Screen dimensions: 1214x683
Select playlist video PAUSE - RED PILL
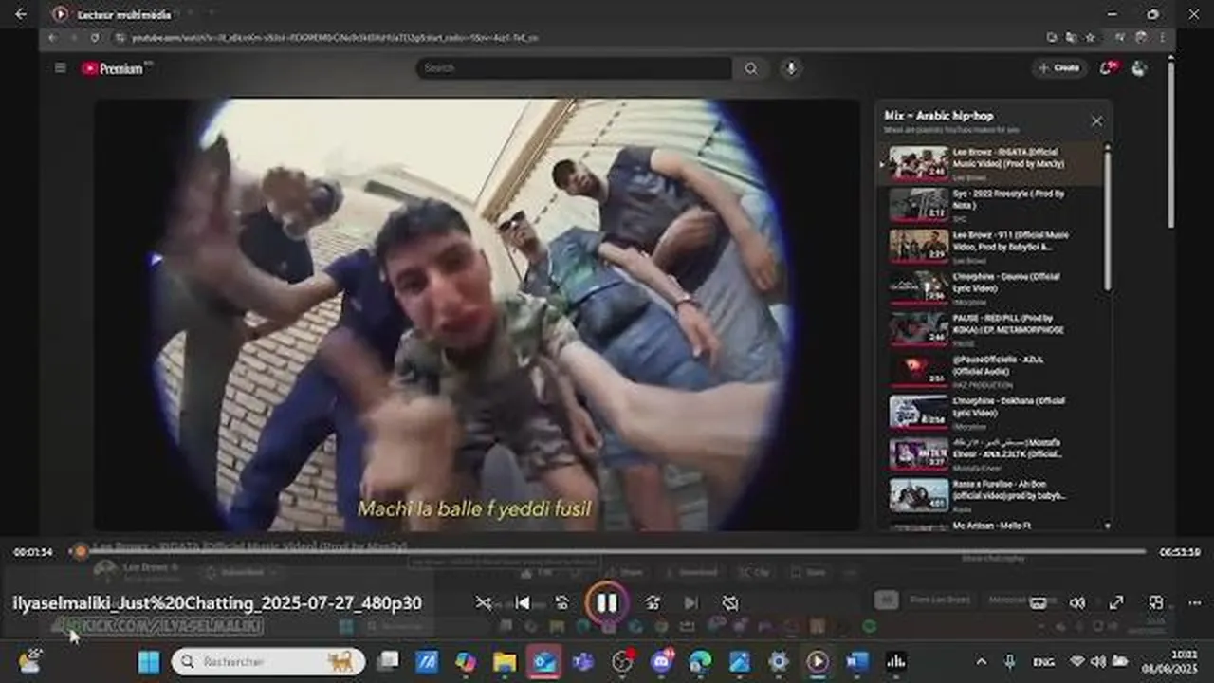[x=990, y=329]
